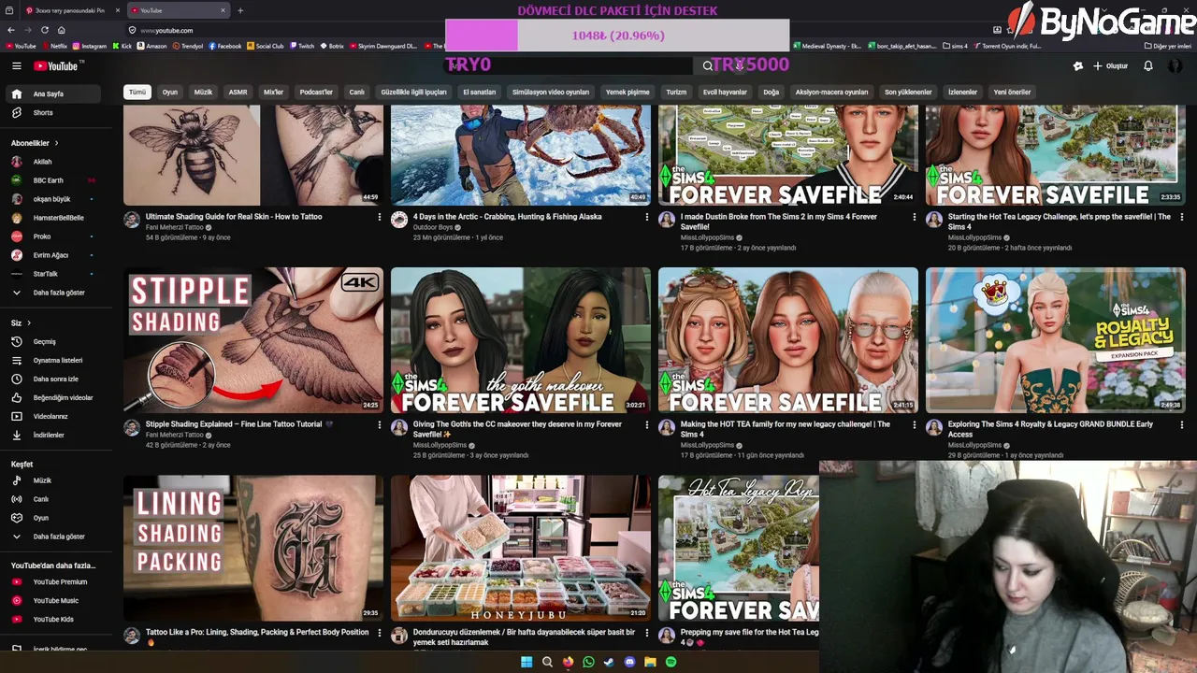Open more options for Ultimate Shading Guide video
Image resolution: width=1197 pixels, height=673 pixels.
pyautogui.click(x=379, y=217)
